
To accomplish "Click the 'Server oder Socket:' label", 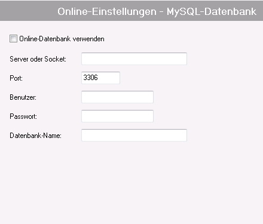I will 38,59.
